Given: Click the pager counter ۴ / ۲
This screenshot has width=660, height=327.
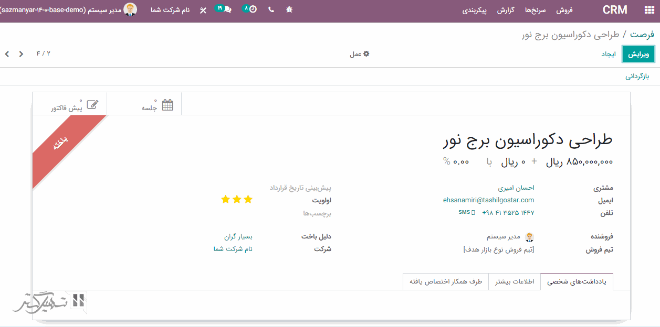Looking at the screenshot, I should point(43,53).
